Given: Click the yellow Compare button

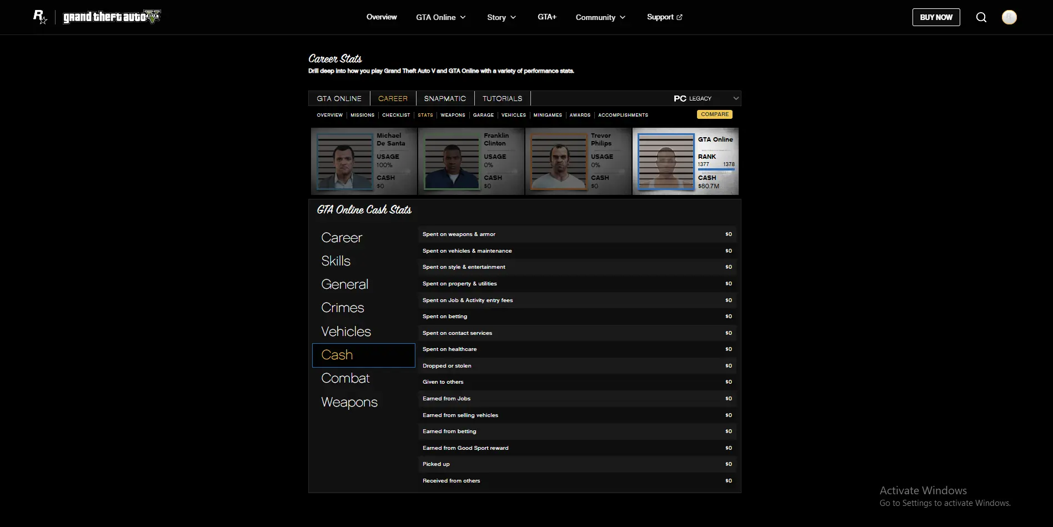Looking at the screenshot, I should click(x=714, y=114).
